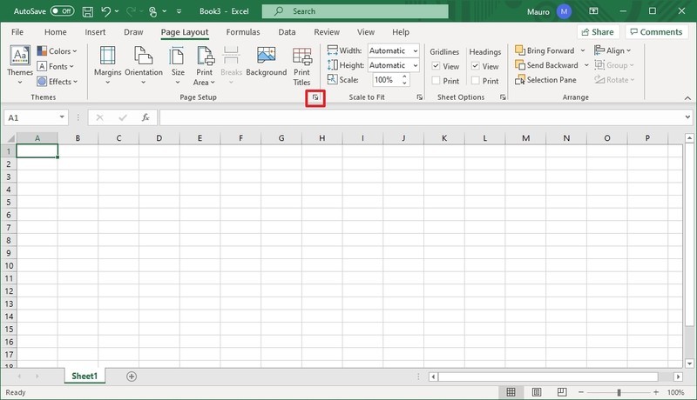The height and width of the screenshot is (400, 697).
Task: Select the Sheet1 tab
Action: pos(85,376)
